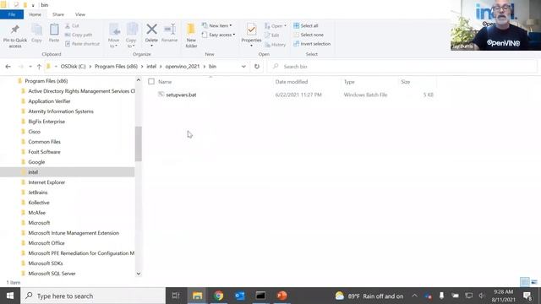Click Select all

coord(306,25)
